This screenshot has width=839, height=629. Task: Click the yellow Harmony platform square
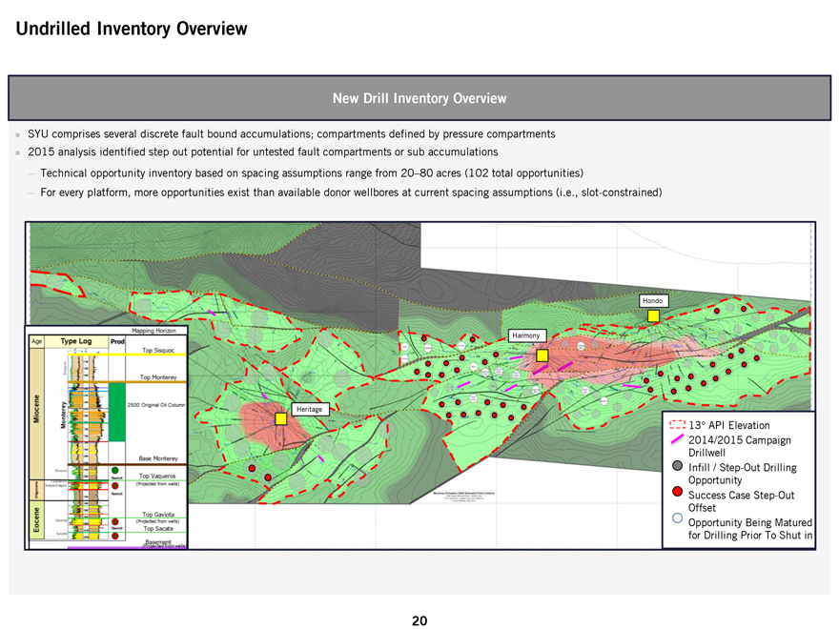pyautogui.click(x=542, y=355)
